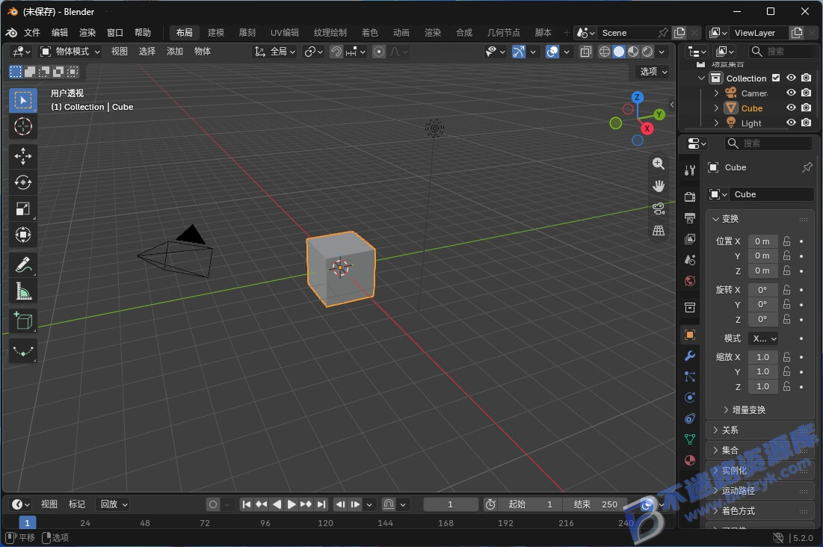Click the hand pan view icon
The image size is (823, 547).
(659, 186)
